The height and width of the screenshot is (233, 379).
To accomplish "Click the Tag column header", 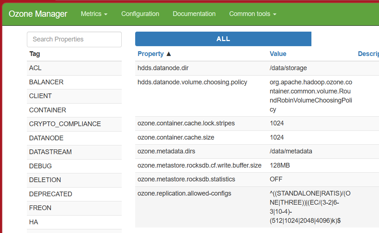I will (x=35, y=54).
